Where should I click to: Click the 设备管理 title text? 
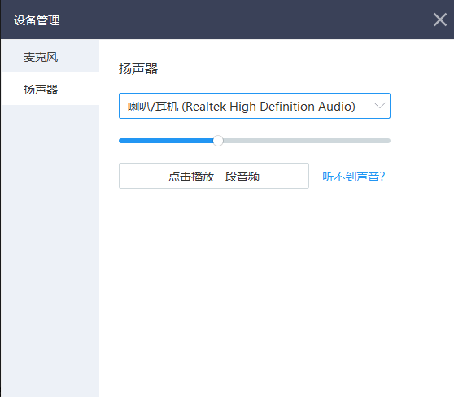[37, 20]
